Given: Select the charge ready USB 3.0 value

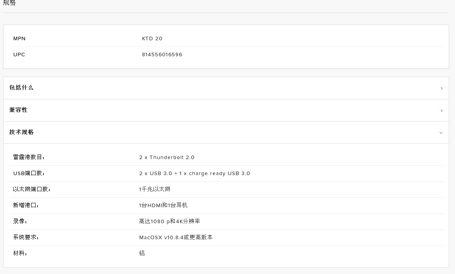Looking at the screenshot, I should tap(194, 174).
